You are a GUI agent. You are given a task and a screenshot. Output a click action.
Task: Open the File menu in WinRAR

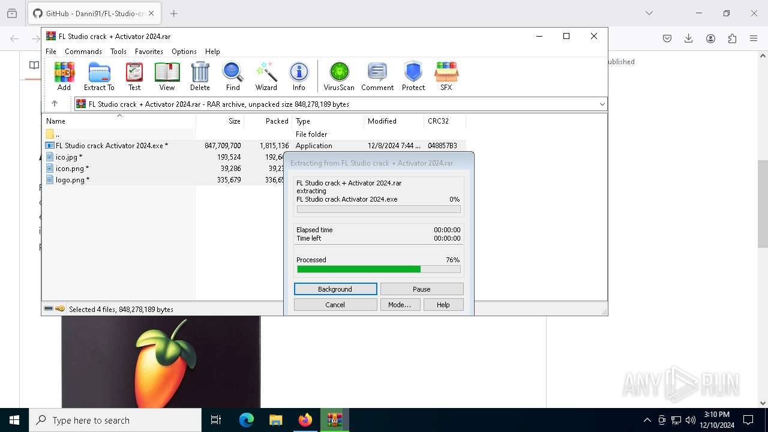point(51,52)
